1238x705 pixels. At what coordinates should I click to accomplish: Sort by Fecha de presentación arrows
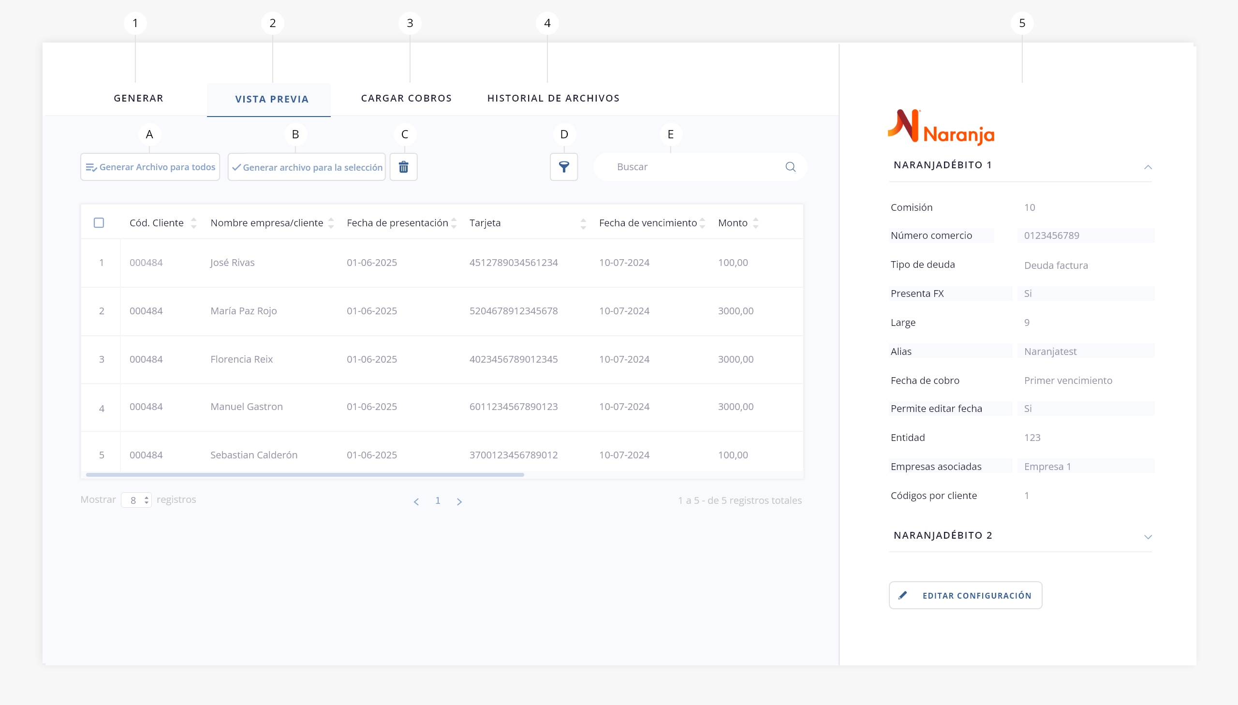(x=454, y=223)
